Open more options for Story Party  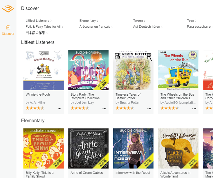tap(104, 109)
